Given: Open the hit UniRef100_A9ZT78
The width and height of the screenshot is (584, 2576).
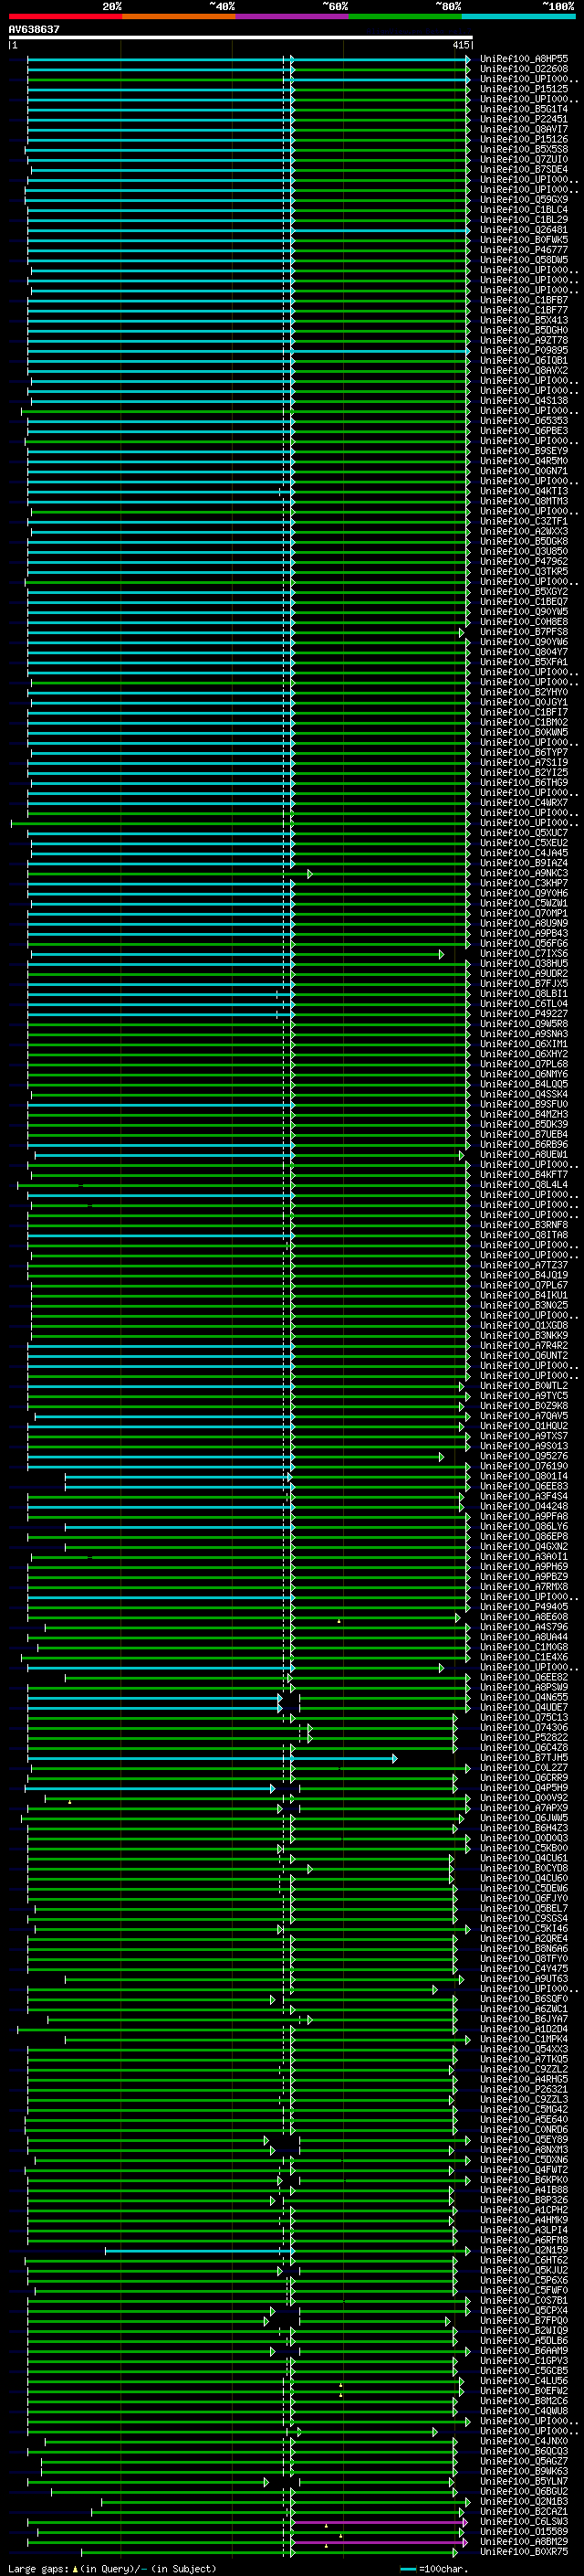Looking at the screenshot, I should click(x=524, y=340).
